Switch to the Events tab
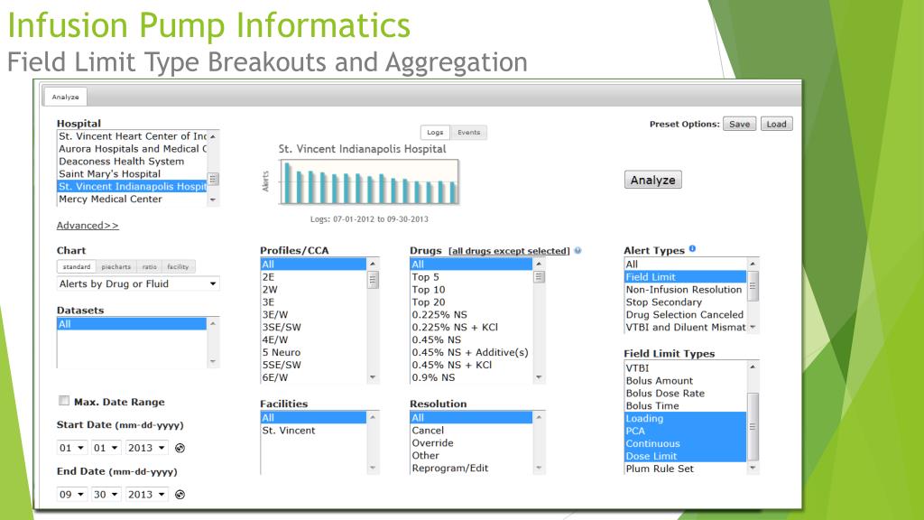Viewport: 924px width, 520px height. pyautogui.click(x=468, y=133)
